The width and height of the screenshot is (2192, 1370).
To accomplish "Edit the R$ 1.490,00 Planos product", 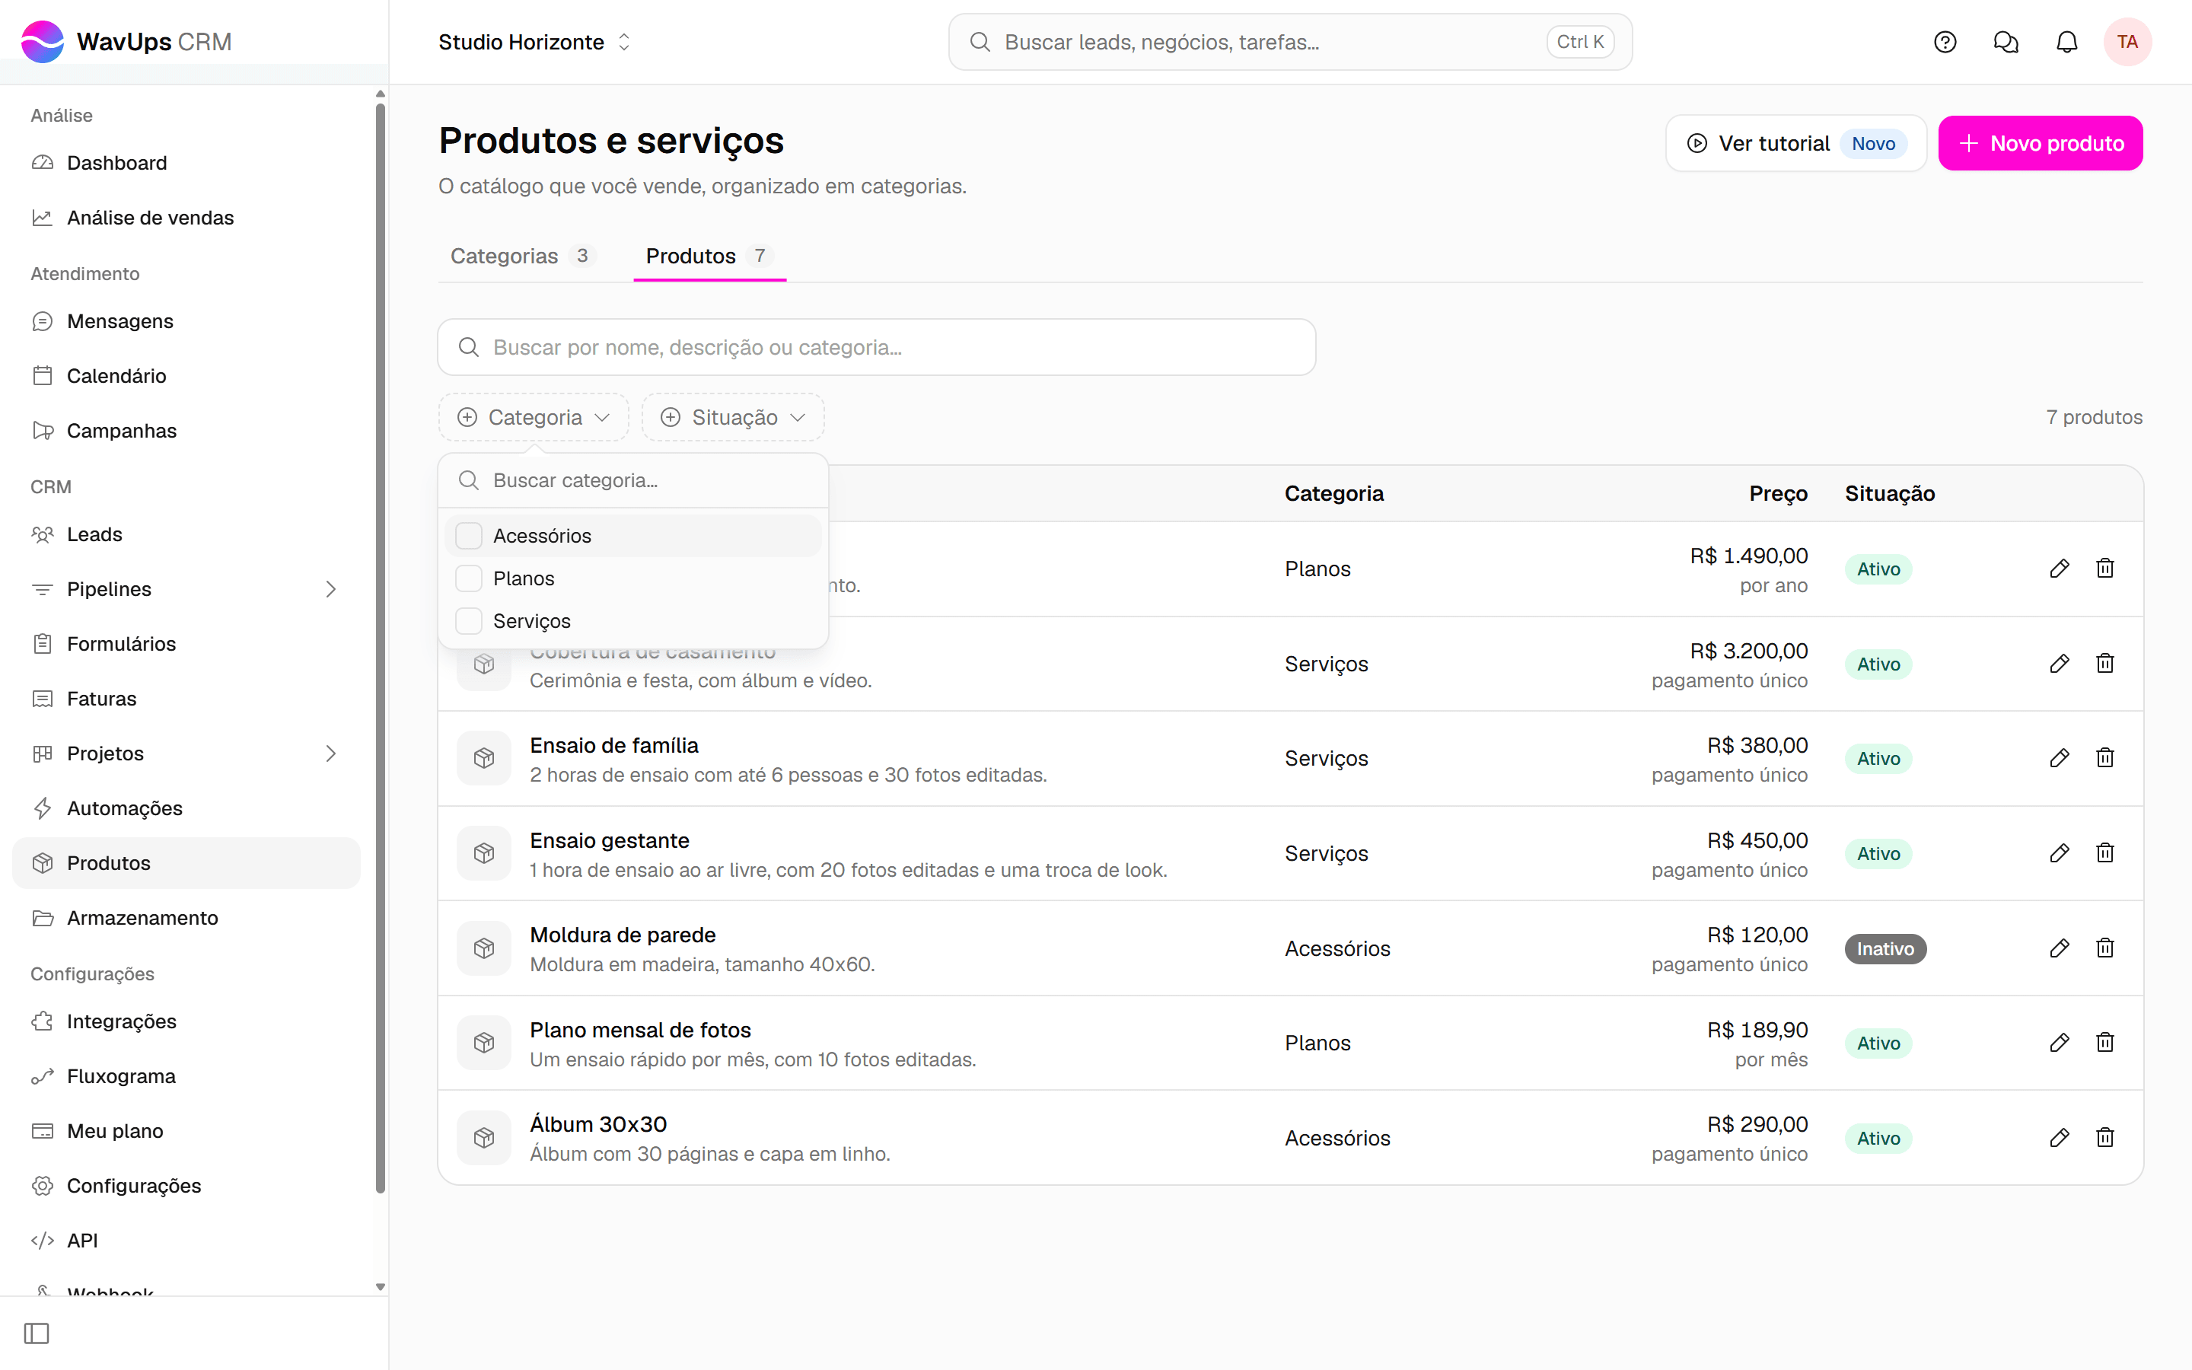I will click(x=2059, y=568).
